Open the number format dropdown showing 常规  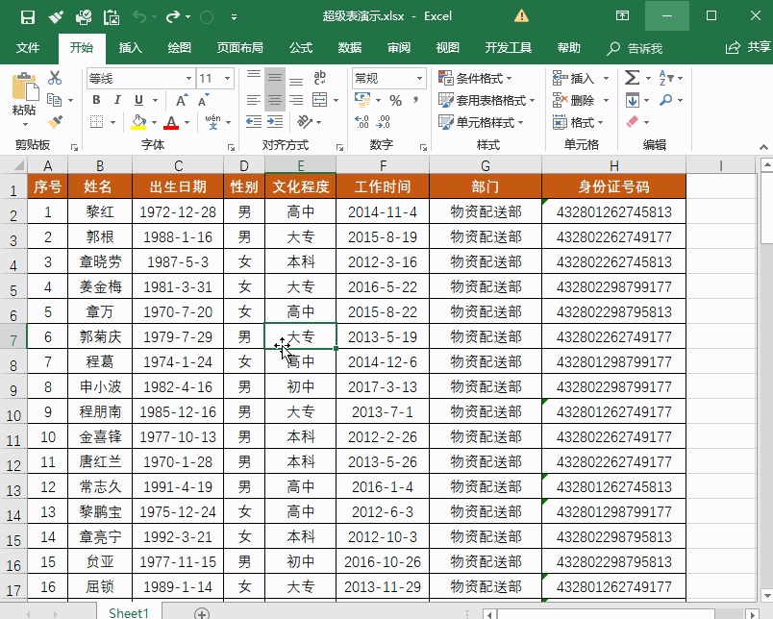click(x=419, y=79)
